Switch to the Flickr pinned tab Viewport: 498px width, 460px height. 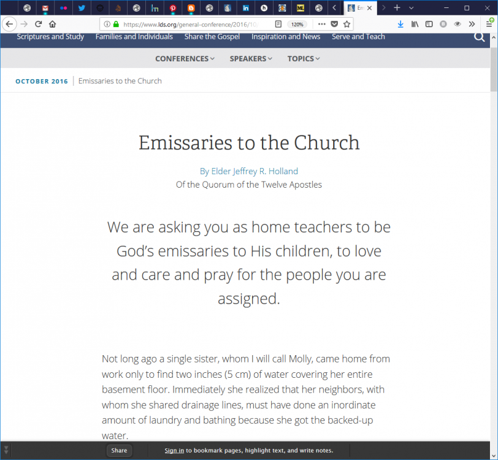(x=64, y=8)
